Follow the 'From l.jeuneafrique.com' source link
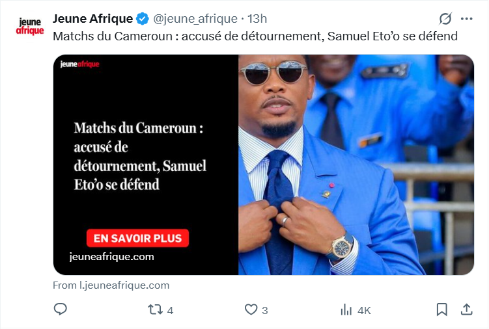The width and height of the screenshot is (489, 329). pyautogui.click(x=111, y=285)
